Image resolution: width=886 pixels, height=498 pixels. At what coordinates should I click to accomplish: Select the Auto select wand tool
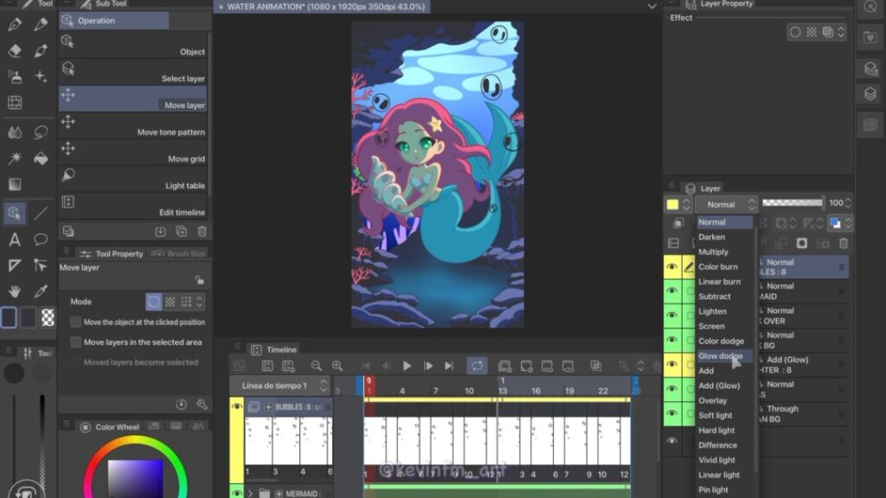coord(15,157)
